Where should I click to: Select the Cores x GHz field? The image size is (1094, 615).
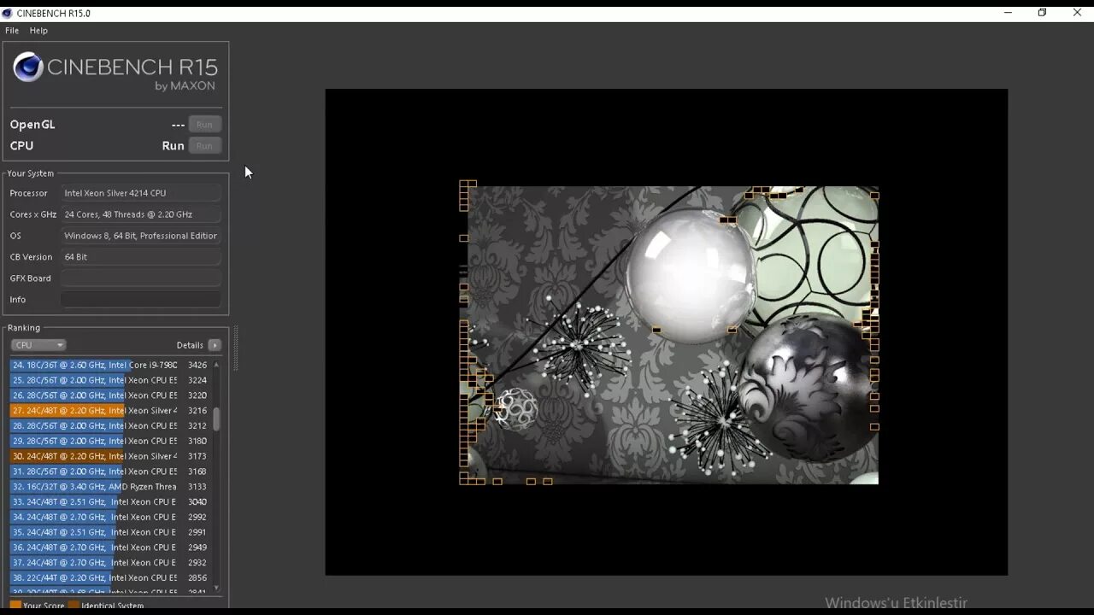141,214
